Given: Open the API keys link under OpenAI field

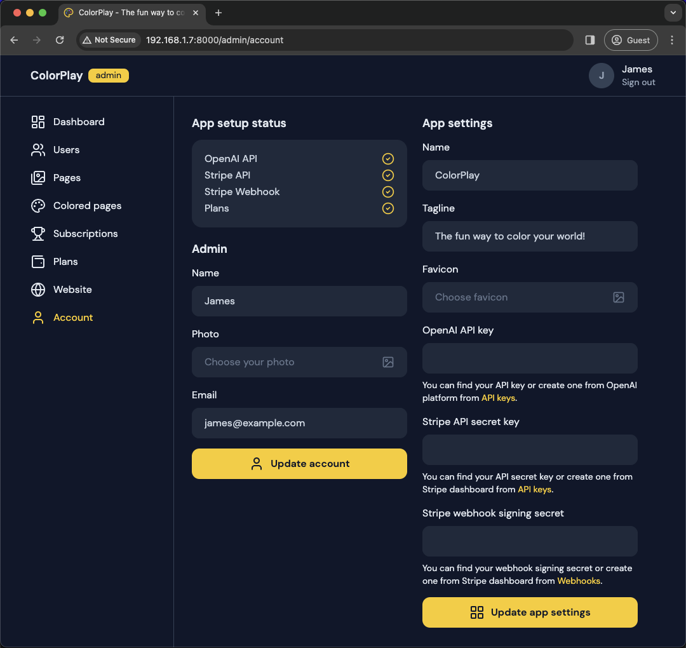Looking at the screenshot, I should click(x=498, y=398).
